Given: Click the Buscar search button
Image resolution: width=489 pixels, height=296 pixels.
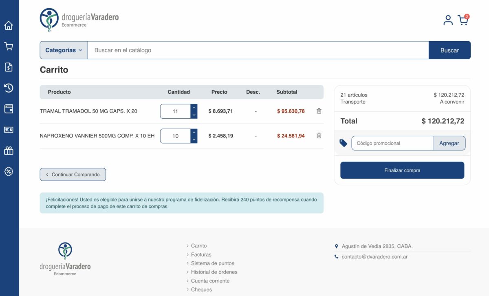Looking at the screenshot, I should pyautogui.click(x=449, y=50).
